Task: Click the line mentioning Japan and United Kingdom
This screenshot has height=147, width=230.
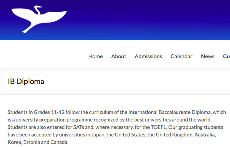Action: pos(112,135)
